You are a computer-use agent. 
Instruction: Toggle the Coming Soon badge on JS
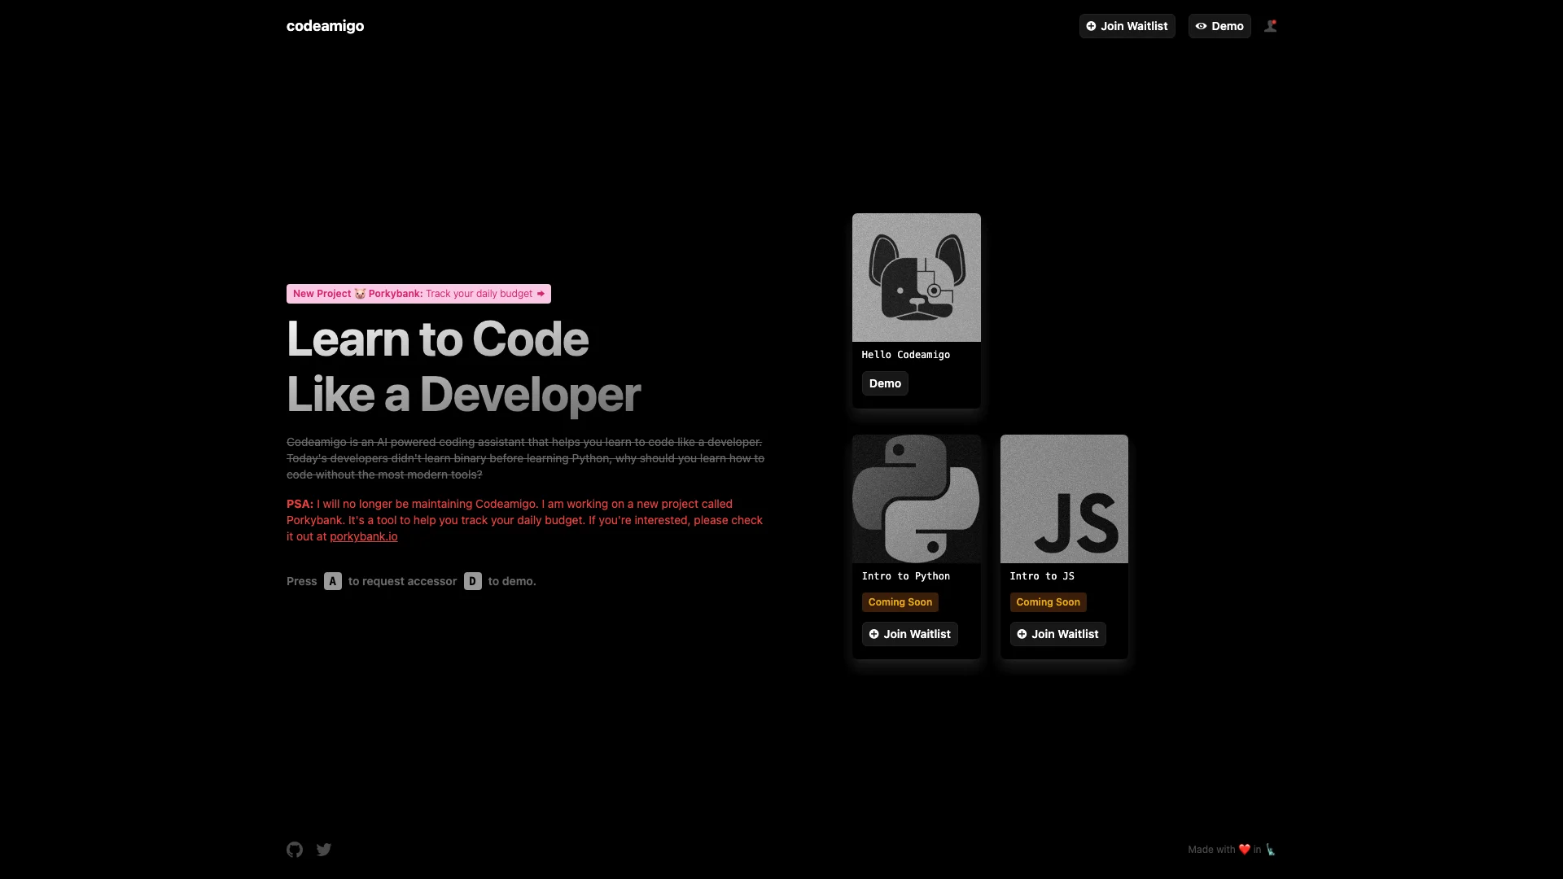pos(1048,601)
